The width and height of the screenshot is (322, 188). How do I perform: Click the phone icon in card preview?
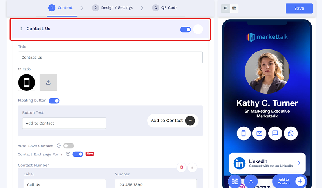pos(243,133)
